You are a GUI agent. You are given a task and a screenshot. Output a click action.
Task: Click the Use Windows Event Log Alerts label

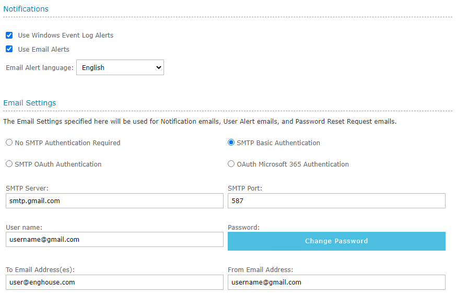click(66, 36)
